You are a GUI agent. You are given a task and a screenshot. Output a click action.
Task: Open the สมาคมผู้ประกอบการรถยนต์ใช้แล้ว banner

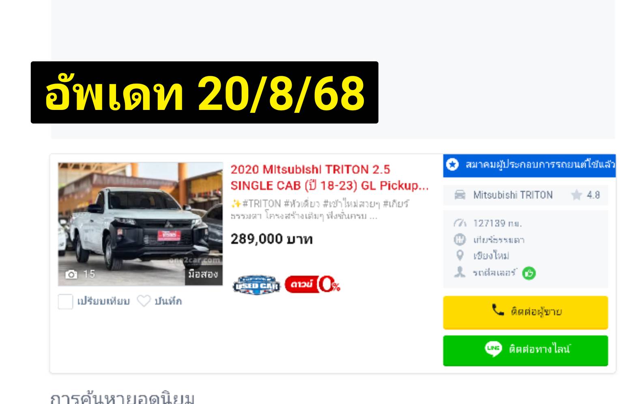click(x=529, y=165)
